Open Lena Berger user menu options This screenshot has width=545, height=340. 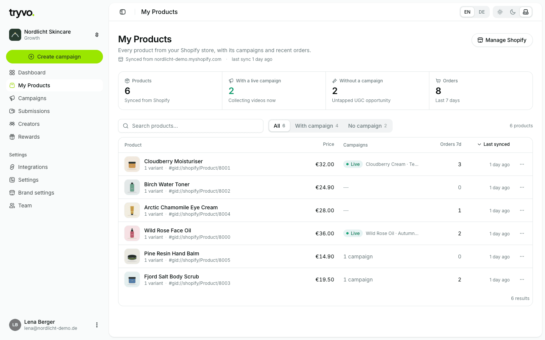pyautogui.click(x=97, y=325)
